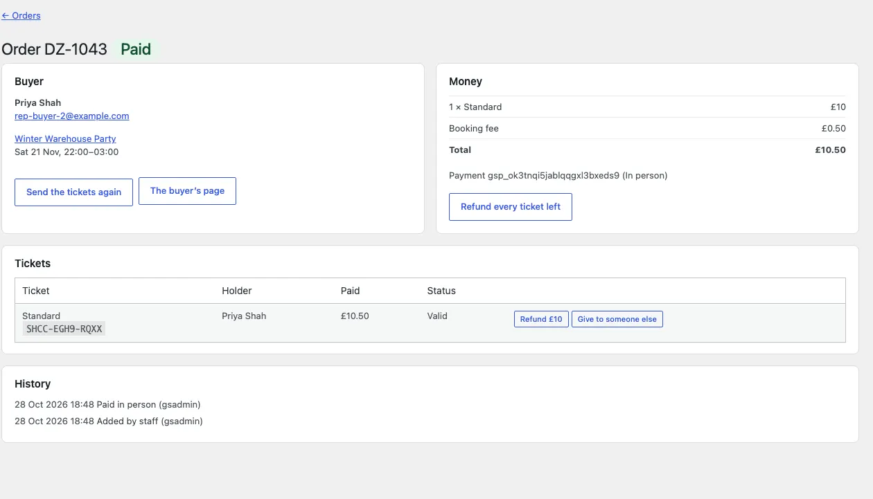Image resolution: width=873 pixels, height=499 pixels.
Task: Click the Standard ticket type cell
Action: (42, 316)
